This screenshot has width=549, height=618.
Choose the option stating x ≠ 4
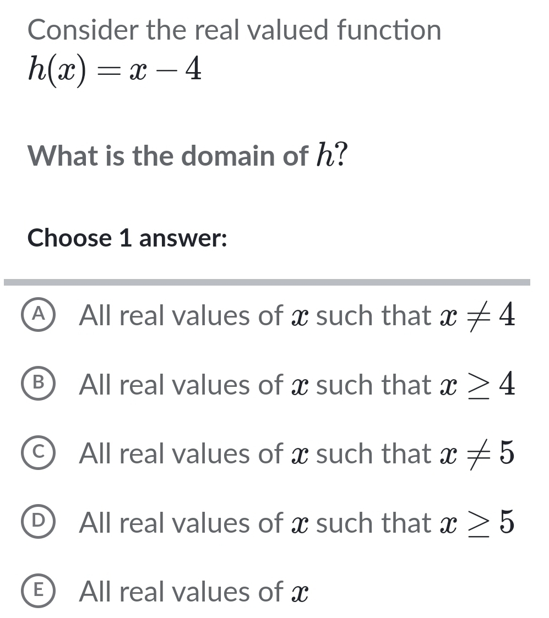coord(297,315)
